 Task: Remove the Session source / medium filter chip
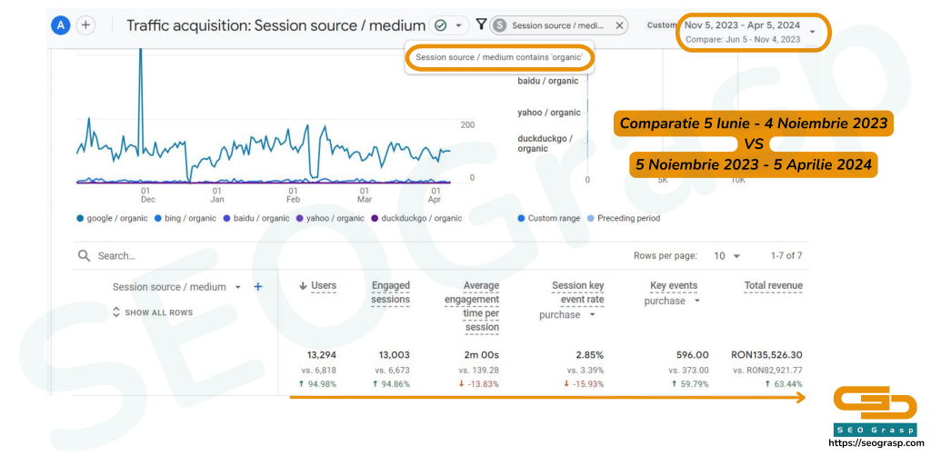pos(619,25)
